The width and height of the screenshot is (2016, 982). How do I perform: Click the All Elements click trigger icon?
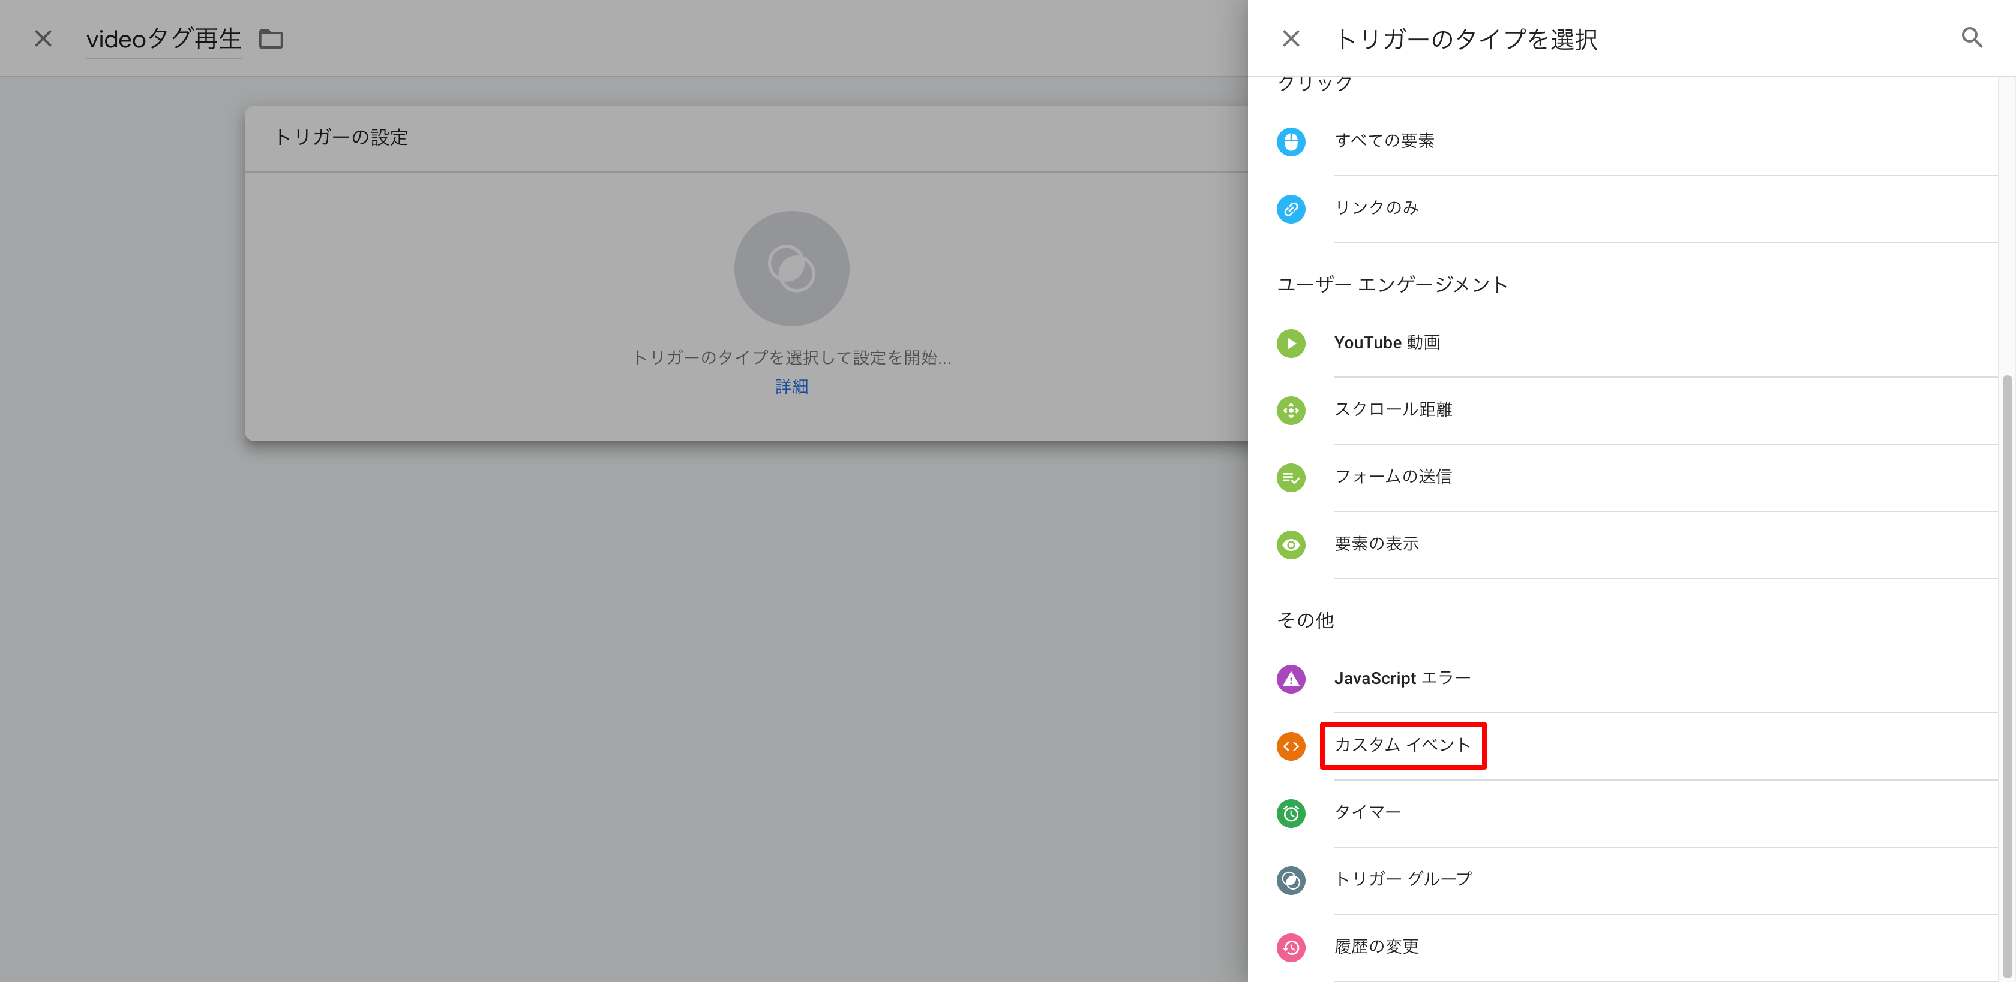click(x=1291, y=141)
